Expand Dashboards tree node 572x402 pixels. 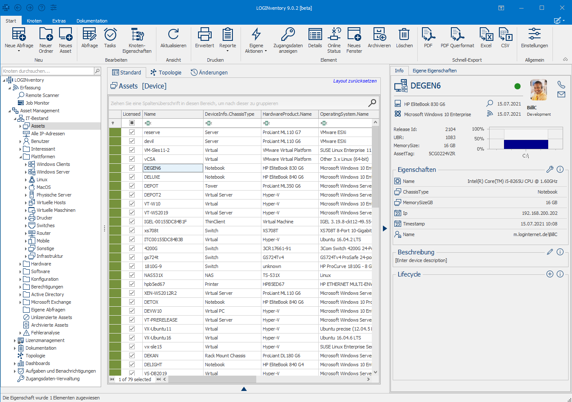coord(15,363)
